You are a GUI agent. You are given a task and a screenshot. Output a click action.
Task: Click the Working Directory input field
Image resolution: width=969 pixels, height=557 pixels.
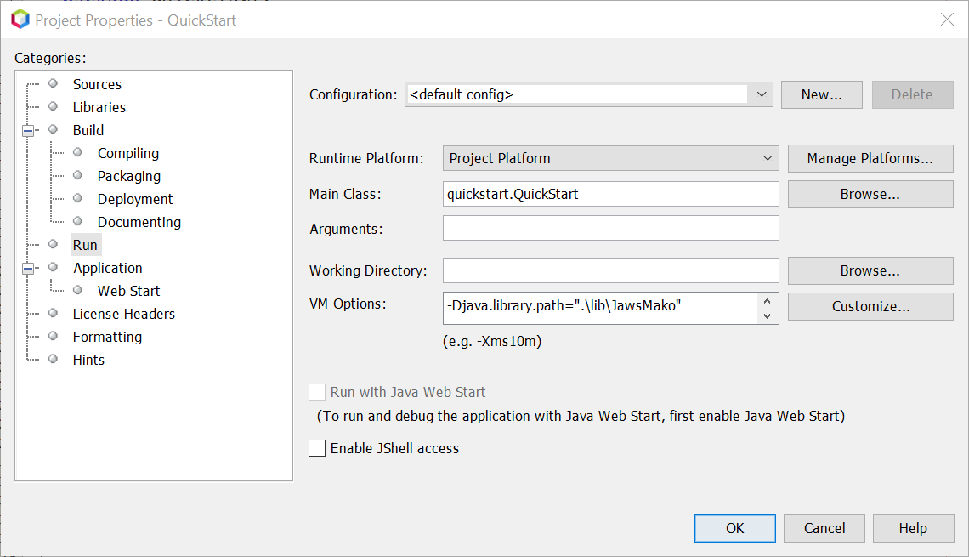pyautogui.click(x=610, y=270)
